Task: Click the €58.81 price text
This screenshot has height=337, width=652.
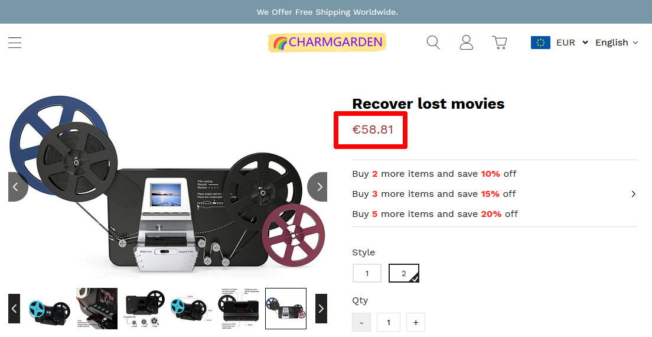Action: (x=373, y=129)
